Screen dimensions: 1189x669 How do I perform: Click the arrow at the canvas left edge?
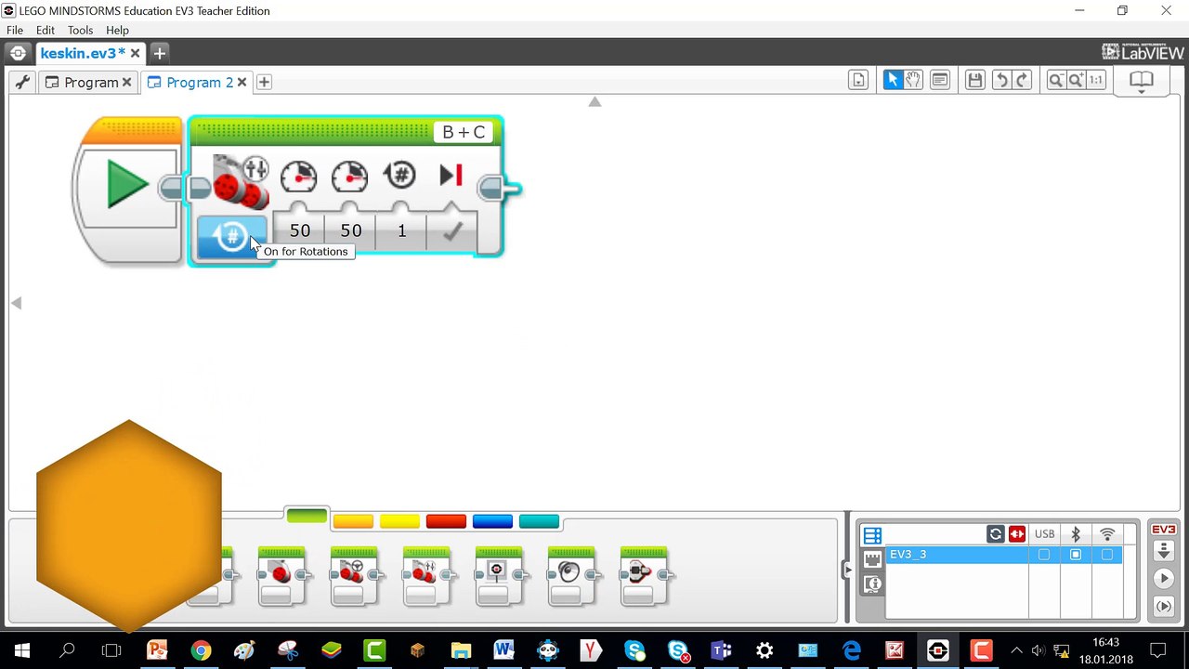coord(16,303)
